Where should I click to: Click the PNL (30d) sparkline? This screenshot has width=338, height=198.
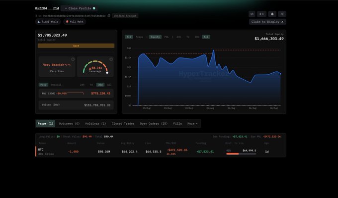[x=76, y=93]
